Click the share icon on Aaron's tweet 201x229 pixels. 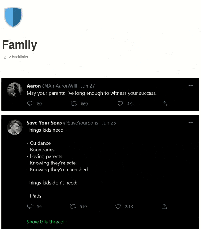coord(164,103)
